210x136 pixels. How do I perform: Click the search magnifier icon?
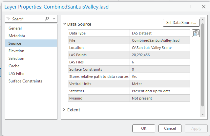[47, 19]
